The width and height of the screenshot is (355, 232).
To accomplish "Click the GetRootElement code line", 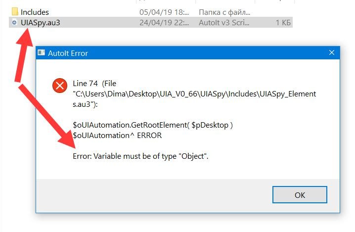I will pos(153,125).
